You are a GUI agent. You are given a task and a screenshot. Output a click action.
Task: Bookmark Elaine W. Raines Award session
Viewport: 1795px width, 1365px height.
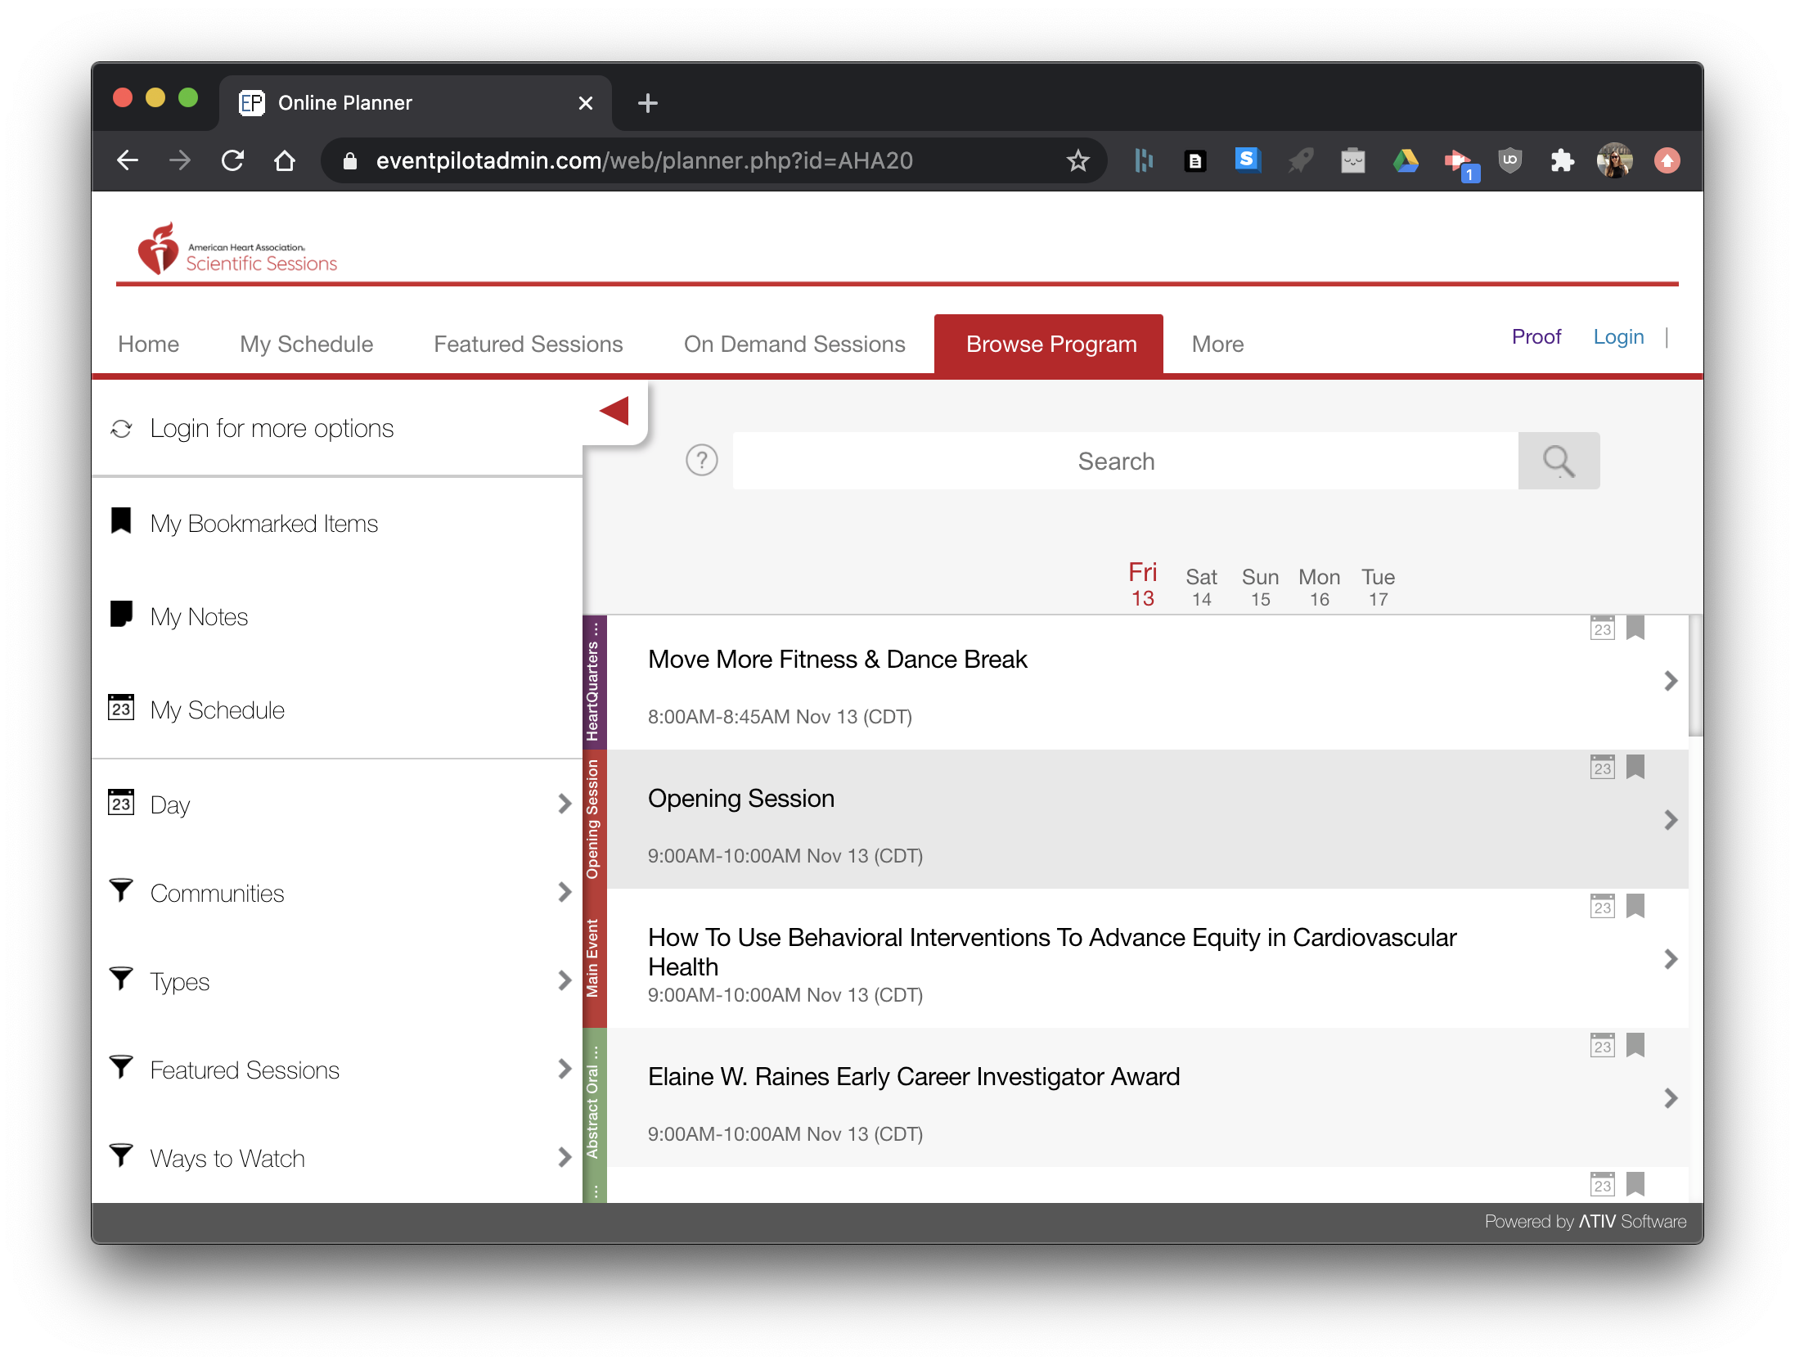point(1635,1046)
